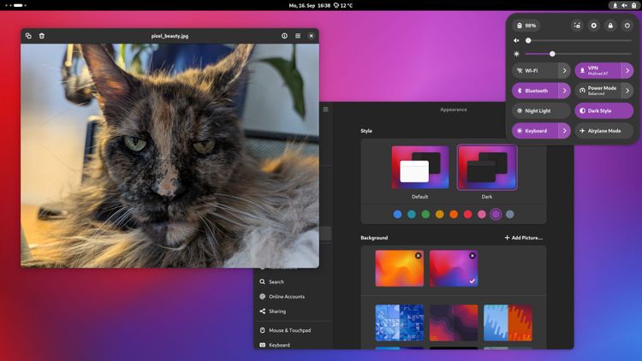The height and width of the screenshot is (361, 642).
Task: Select the blue and orange split wallpaper
Action: (x=508, y=323)
